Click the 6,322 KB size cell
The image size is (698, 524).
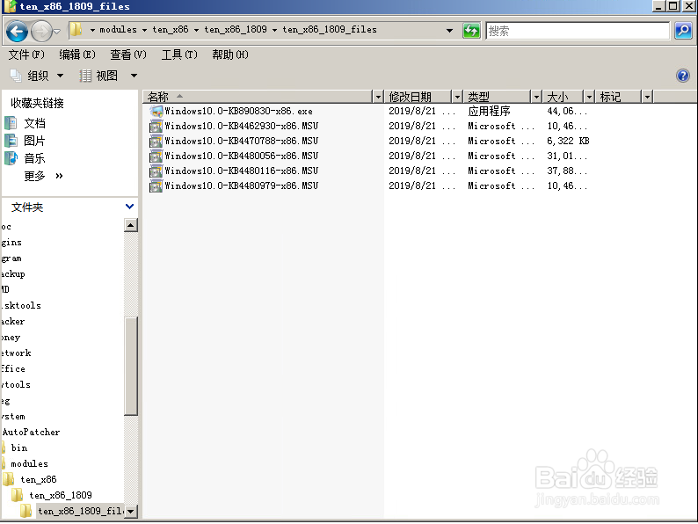click(x=568, y=141)
